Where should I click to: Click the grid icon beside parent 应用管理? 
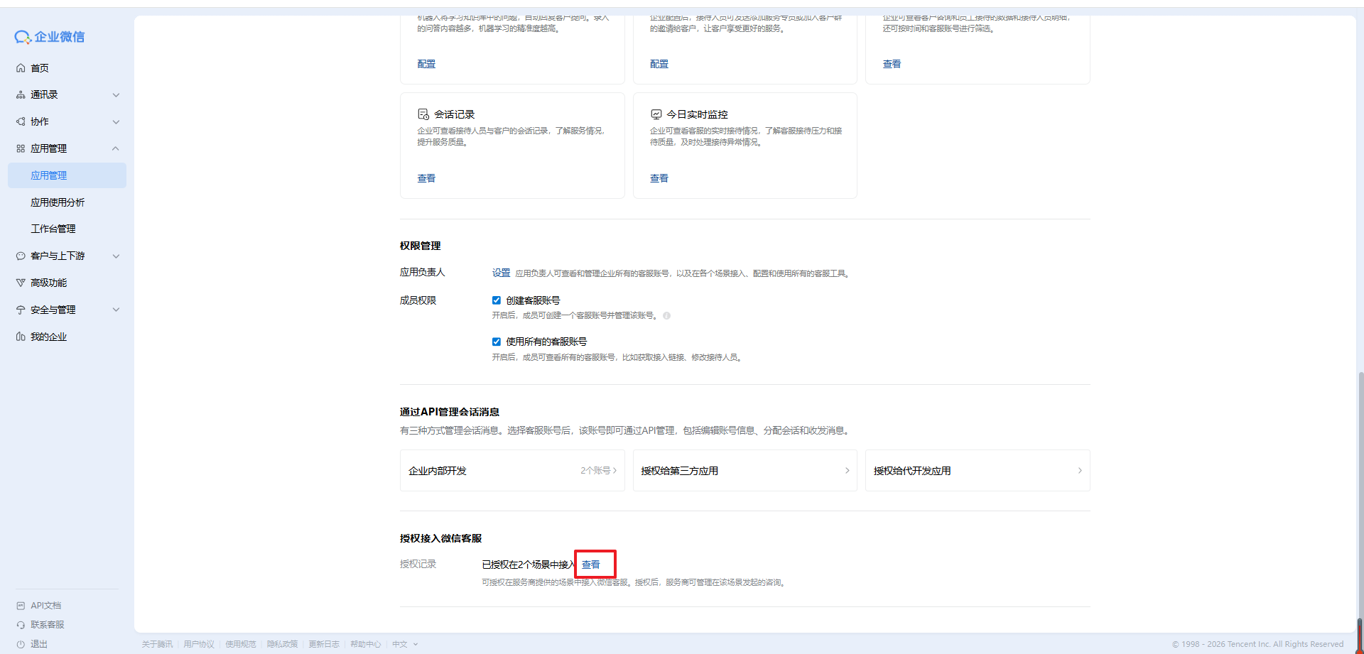tap(21, 148)
